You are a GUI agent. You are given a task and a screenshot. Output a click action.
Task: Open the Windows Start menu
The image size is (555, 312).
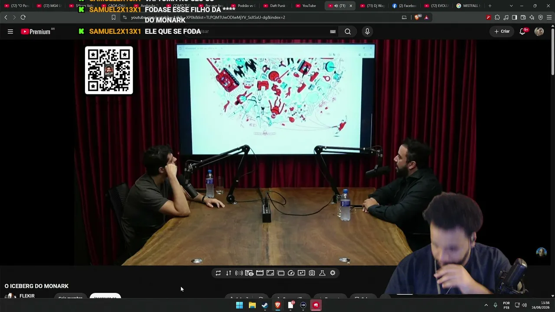click(x=239, y=305)
